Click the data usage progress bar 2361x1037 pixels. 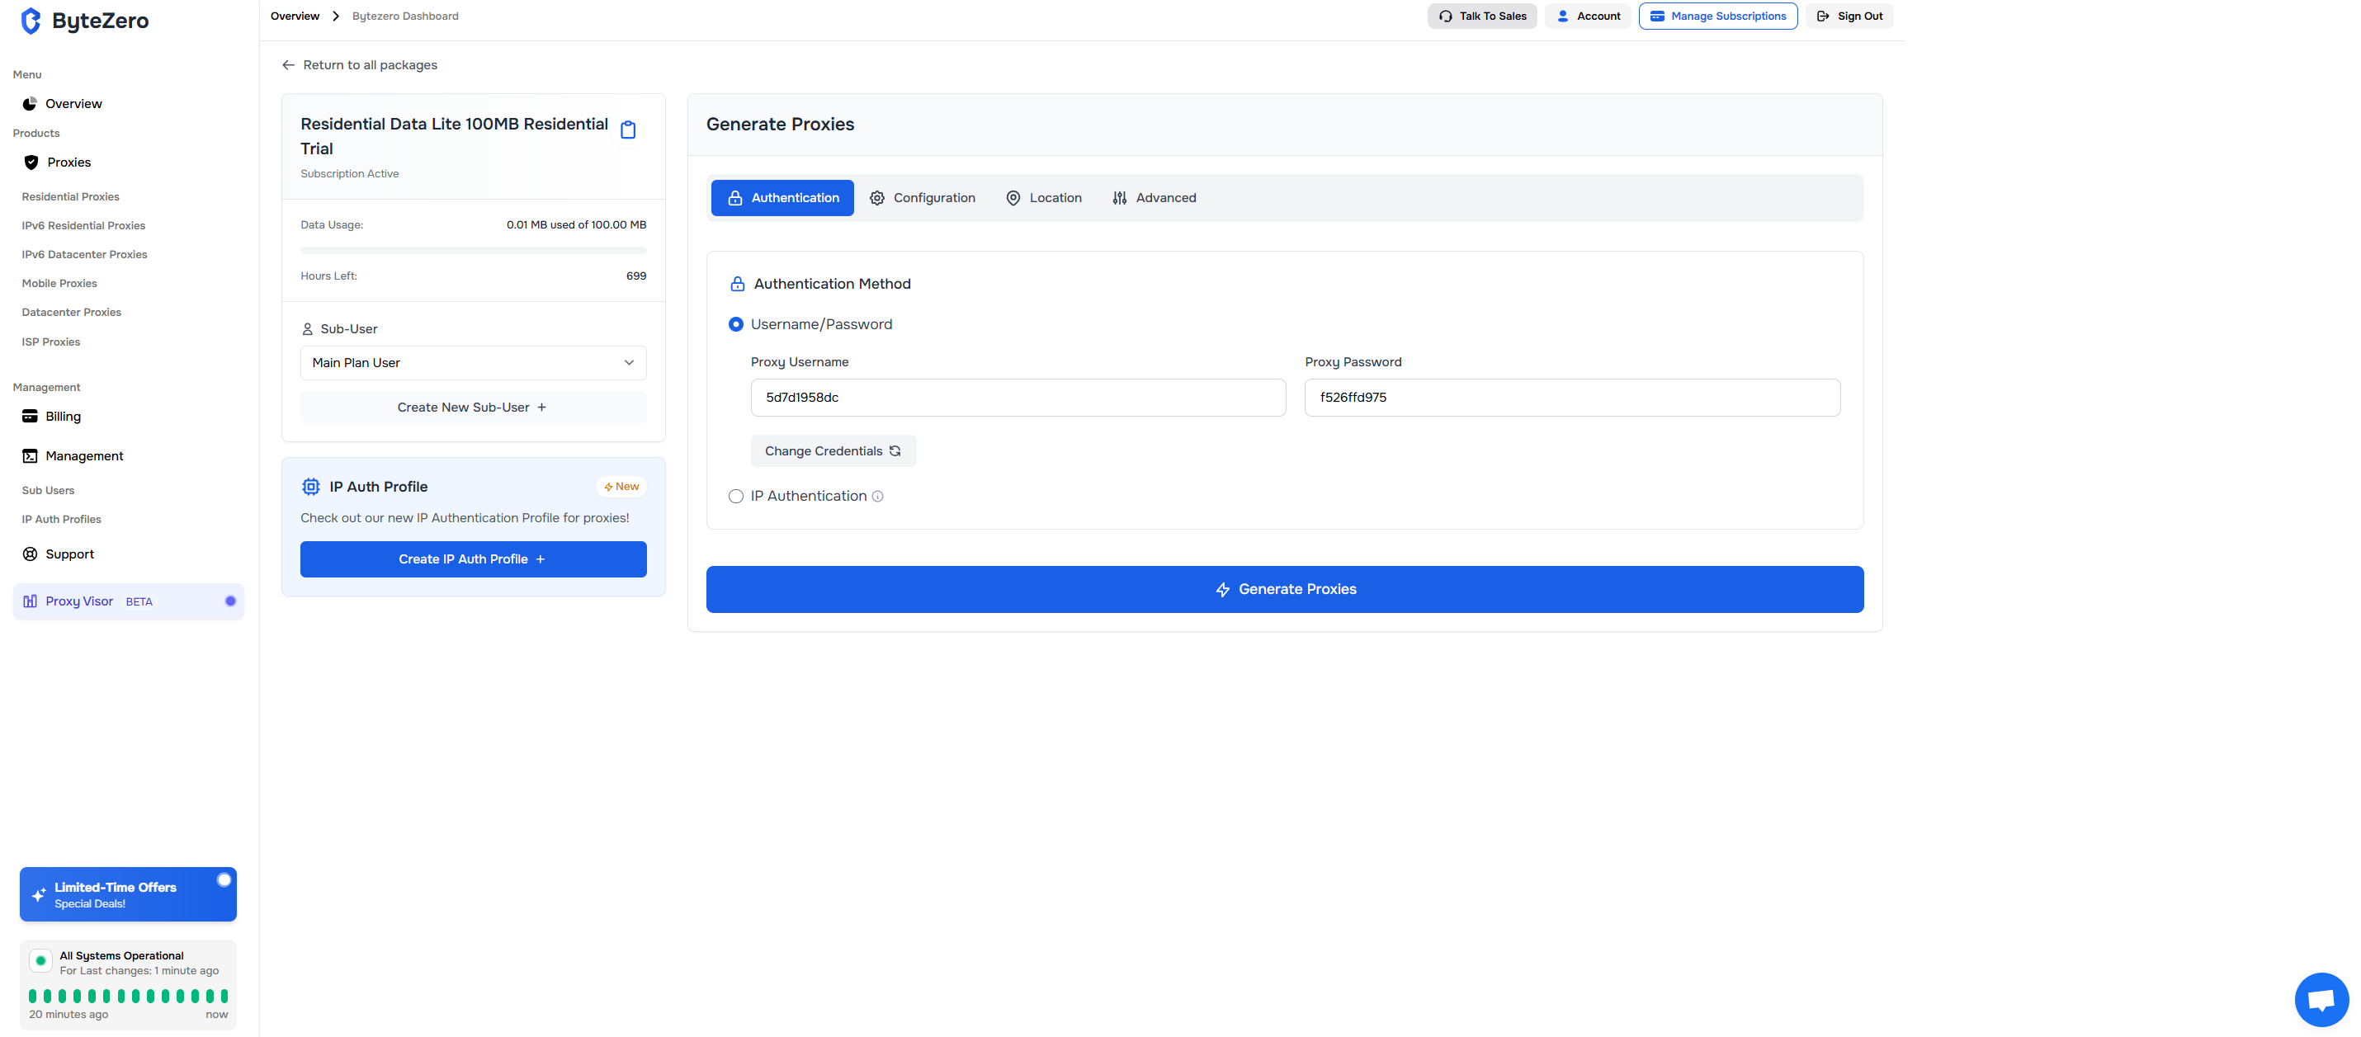point(473,250)
